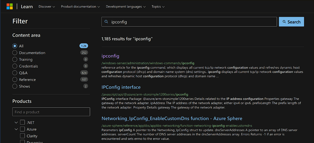Click the Products heading
This screenshot has height=143, width=314.
pyautogui.click(x=22, y=101)
